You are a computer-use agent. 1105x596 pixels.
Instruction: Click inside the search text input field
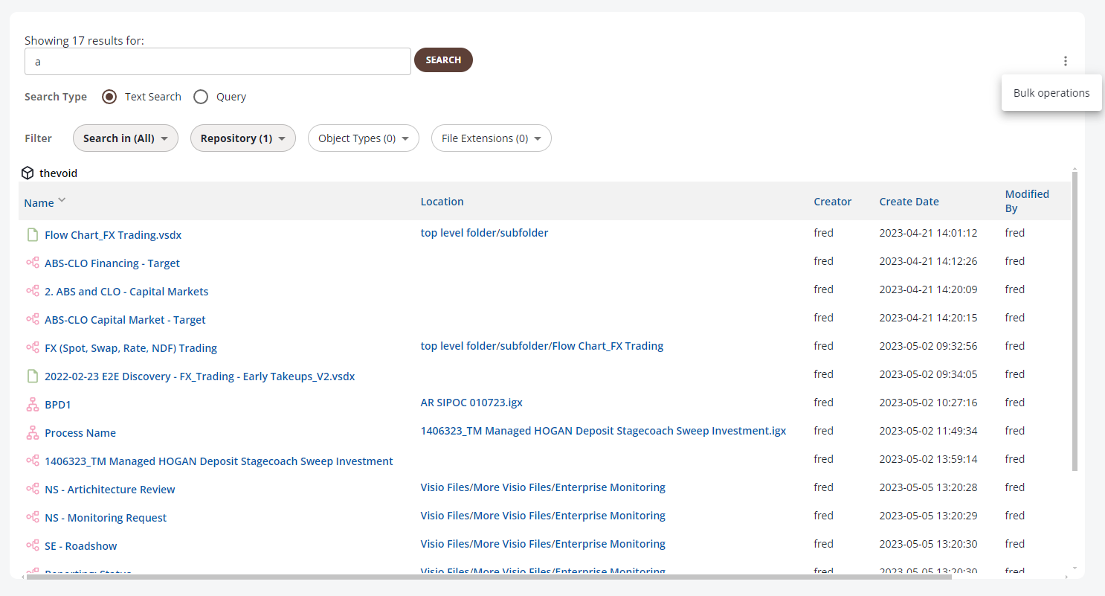click(x=217, y=62)
